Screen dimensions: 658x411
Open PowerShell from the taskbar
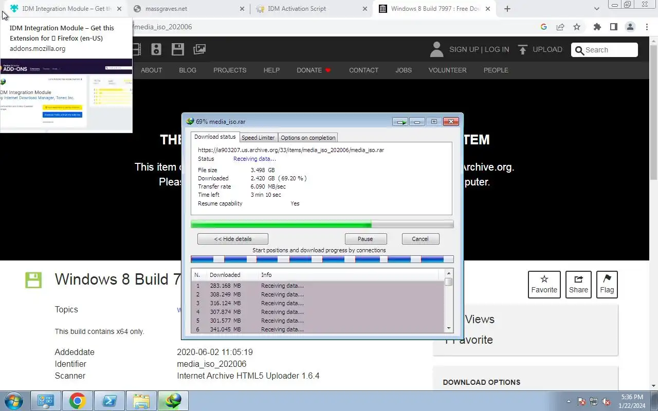point(109,401)
